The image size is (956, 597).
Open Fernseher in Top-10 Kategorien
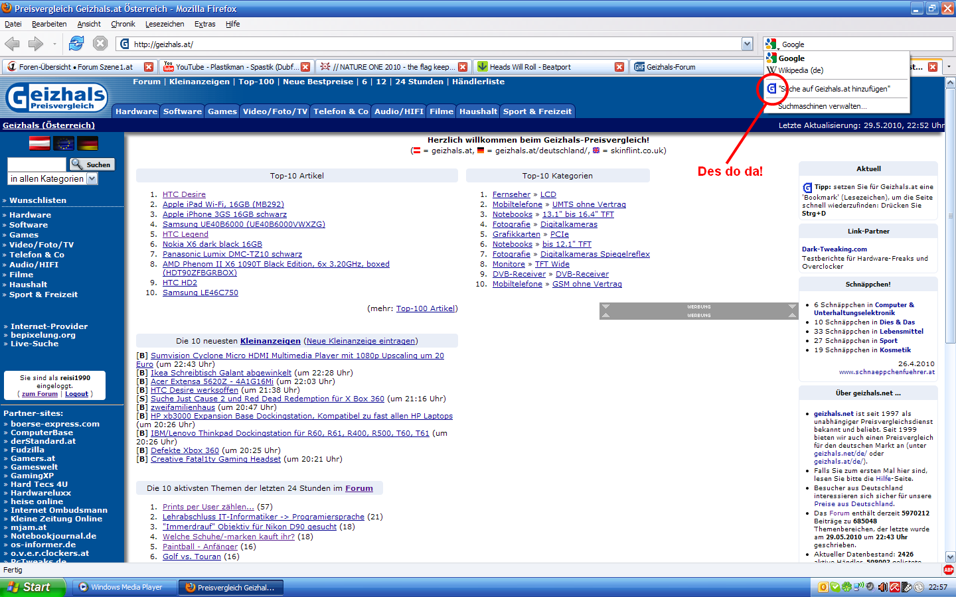511,195
